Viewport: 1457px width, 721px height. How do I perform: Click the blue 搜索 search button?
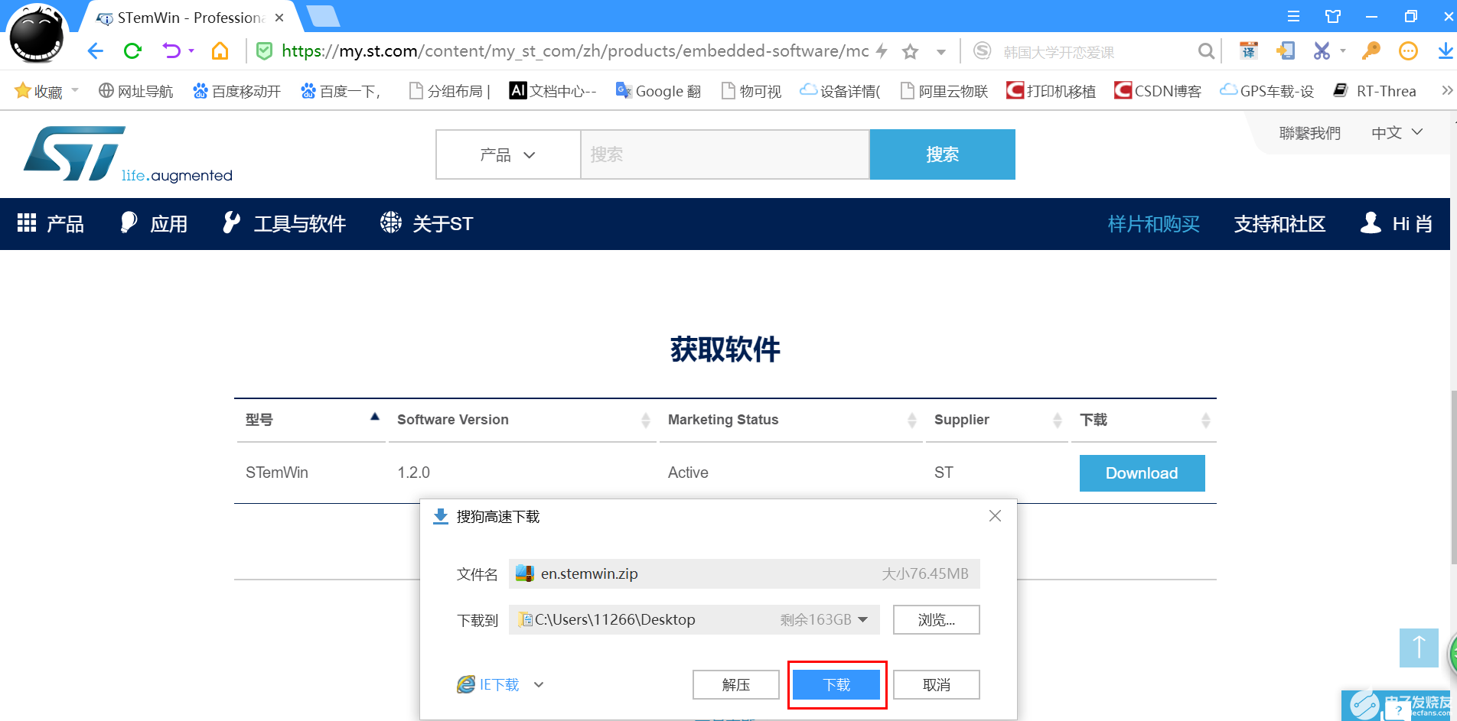point(943,154)
